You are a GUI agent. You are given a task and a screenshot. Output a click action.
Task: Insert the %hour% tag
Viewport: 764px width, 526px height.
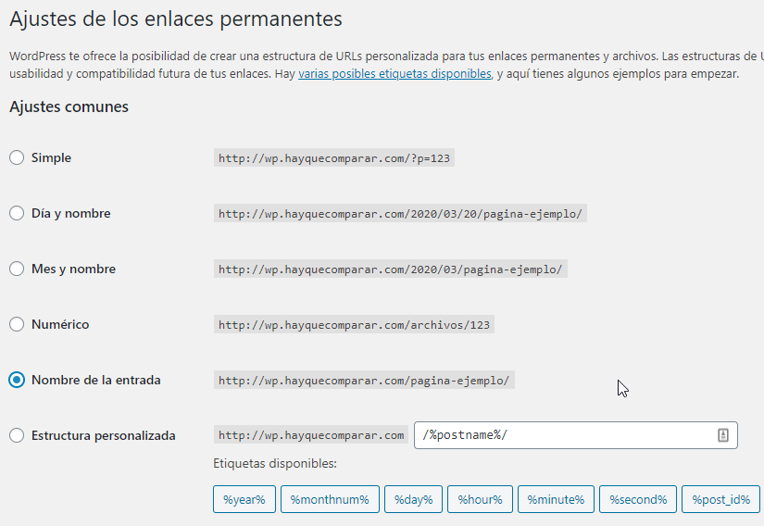tap(479, 500)
